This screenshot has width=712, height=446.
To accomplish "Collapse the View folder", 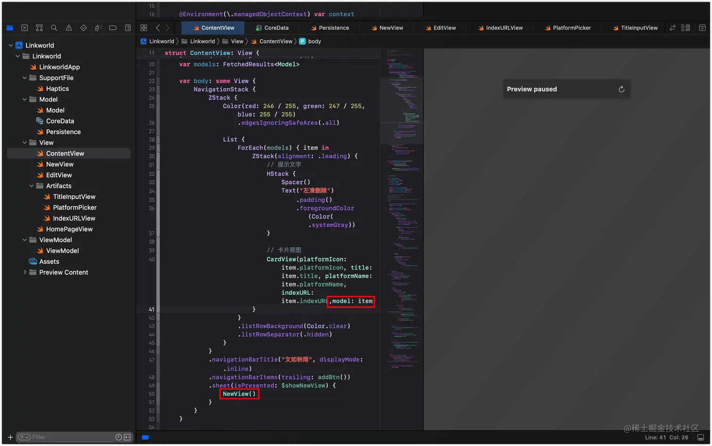I will tap(24, 143).
